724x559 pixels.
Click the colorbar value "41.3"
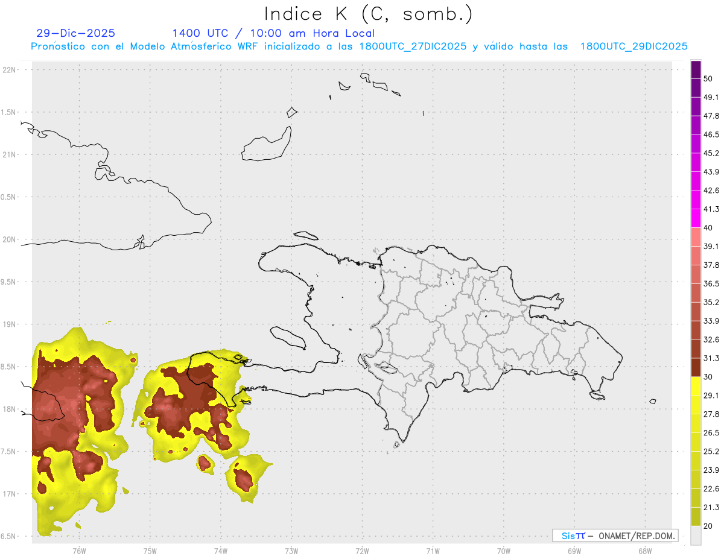(x=711, y=209)
